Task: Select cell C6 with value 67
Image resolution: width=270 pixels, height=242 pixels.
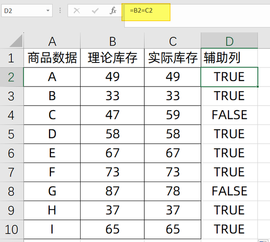Action: click(173, 153)
